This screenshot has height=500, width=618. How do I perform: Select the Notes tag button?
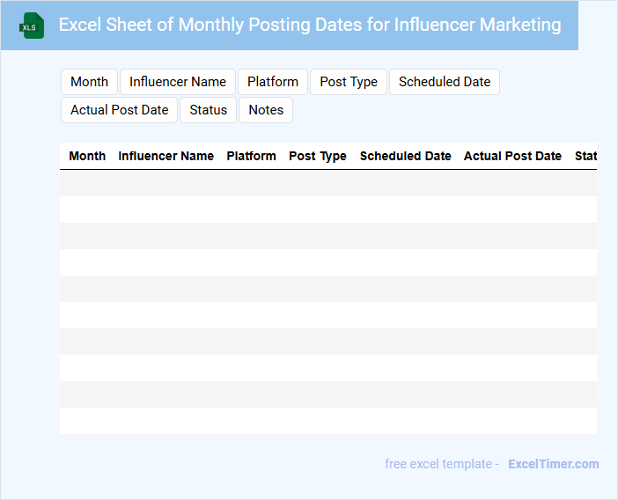click(266, 110)
